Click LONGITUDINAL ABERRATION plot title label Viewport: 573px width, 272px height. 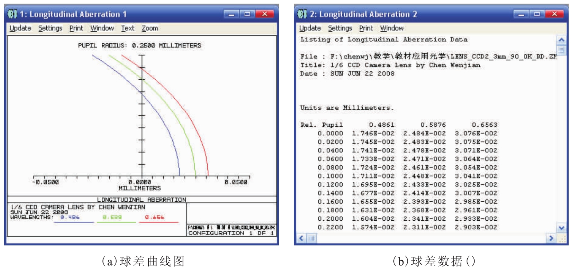pyautogui.click(x=141, y=200)
